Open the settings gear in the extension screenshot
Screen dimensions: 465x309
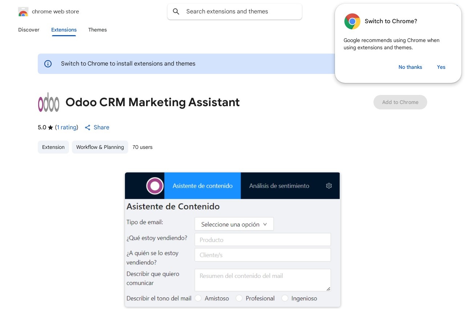coord(329,186)
